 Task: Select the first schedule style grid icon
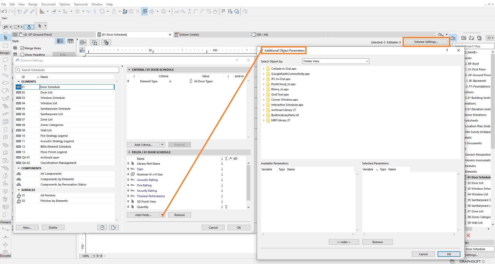click(60, 41)
